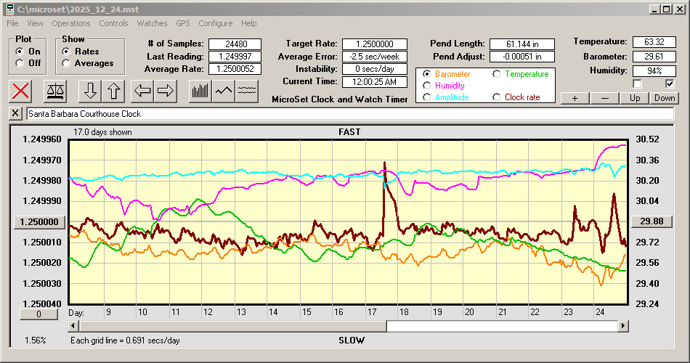The height and width of the screenshot is (363, 690).
Task: Click the Santa Barbara Courthouse Clock text field
Action: (x=349, y=114)
